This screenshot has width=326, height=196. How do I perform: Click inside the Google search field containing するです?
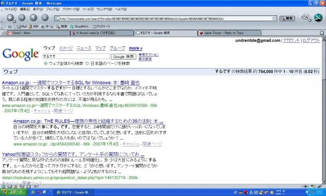76,56
